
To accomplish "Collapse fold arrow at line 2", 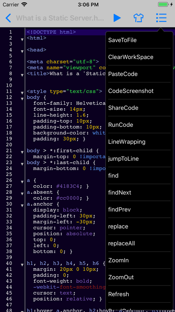I will [22, 39].
